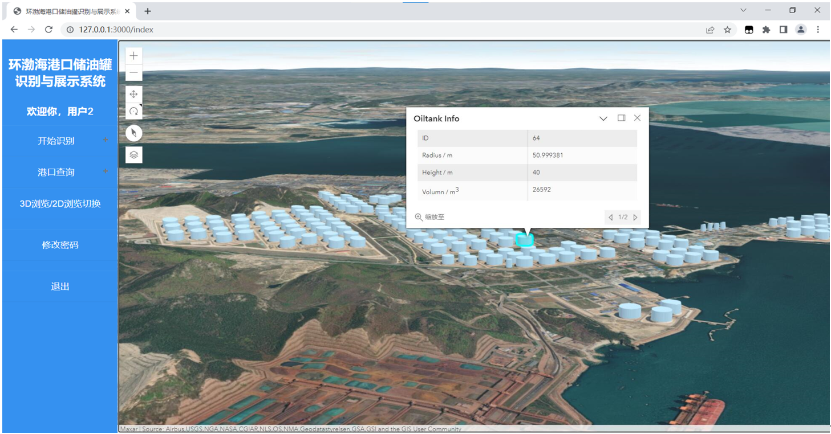Go back in browser history

pos(14,30)
